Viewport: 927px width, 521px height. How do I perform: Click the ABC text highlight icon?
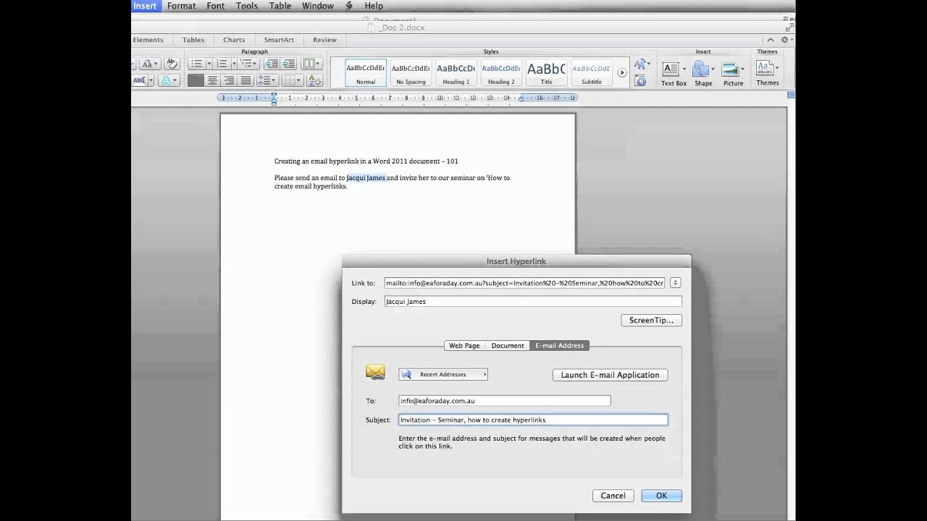point(140,80)
